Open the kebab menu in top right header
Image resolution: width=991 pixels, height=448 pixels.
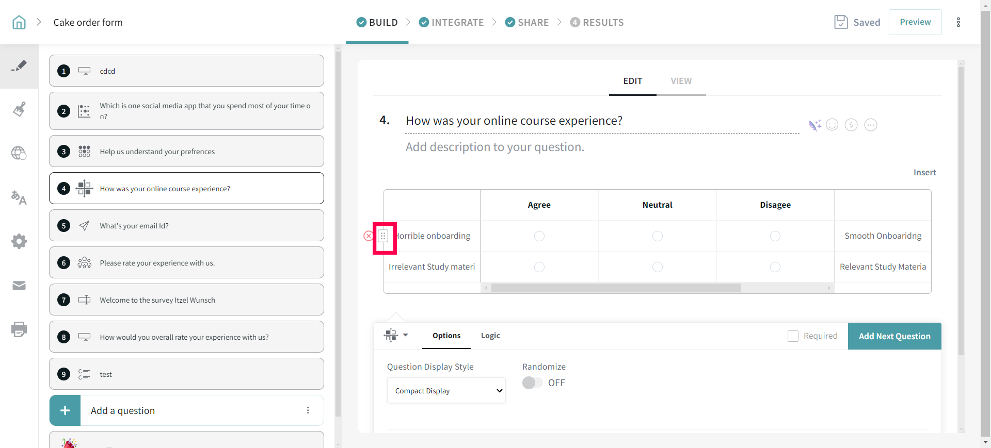pyautogui.click(x=958, y=22)
